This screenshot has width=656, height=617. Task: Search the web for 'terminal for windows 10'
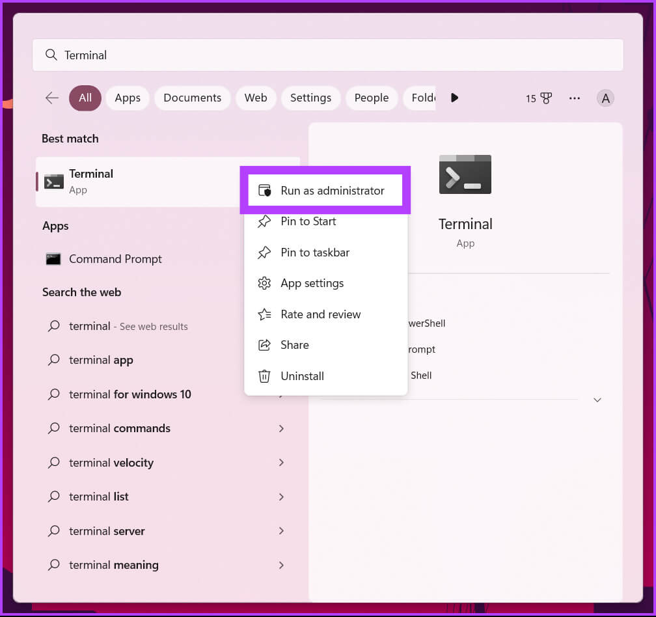pos(143,394)
